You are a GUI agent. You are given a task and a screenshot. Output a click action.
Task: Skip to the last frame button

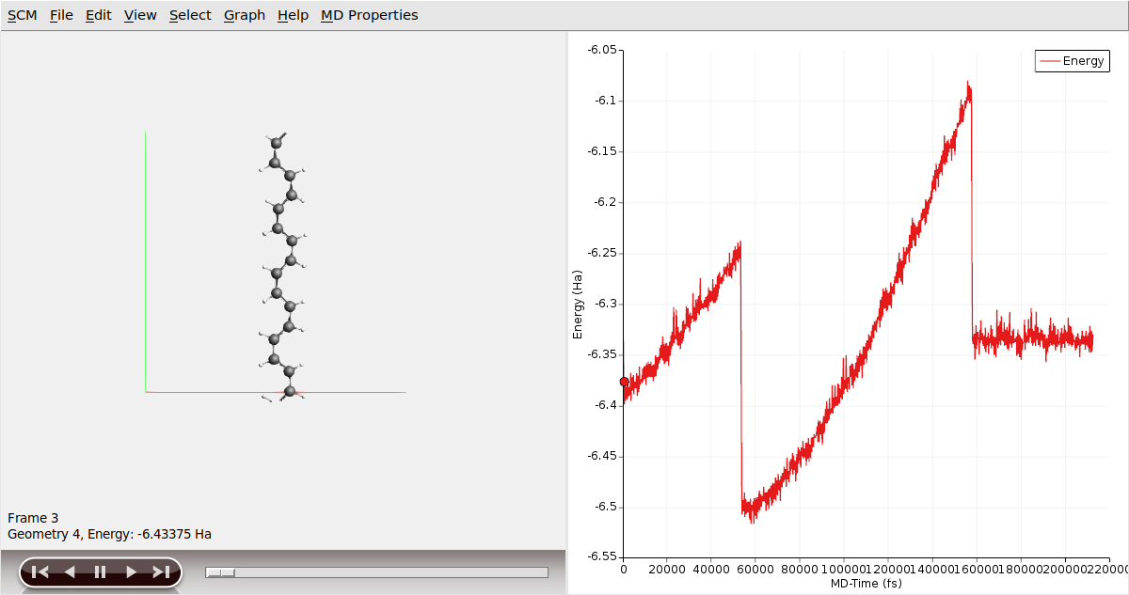click(x=161, y=572)
